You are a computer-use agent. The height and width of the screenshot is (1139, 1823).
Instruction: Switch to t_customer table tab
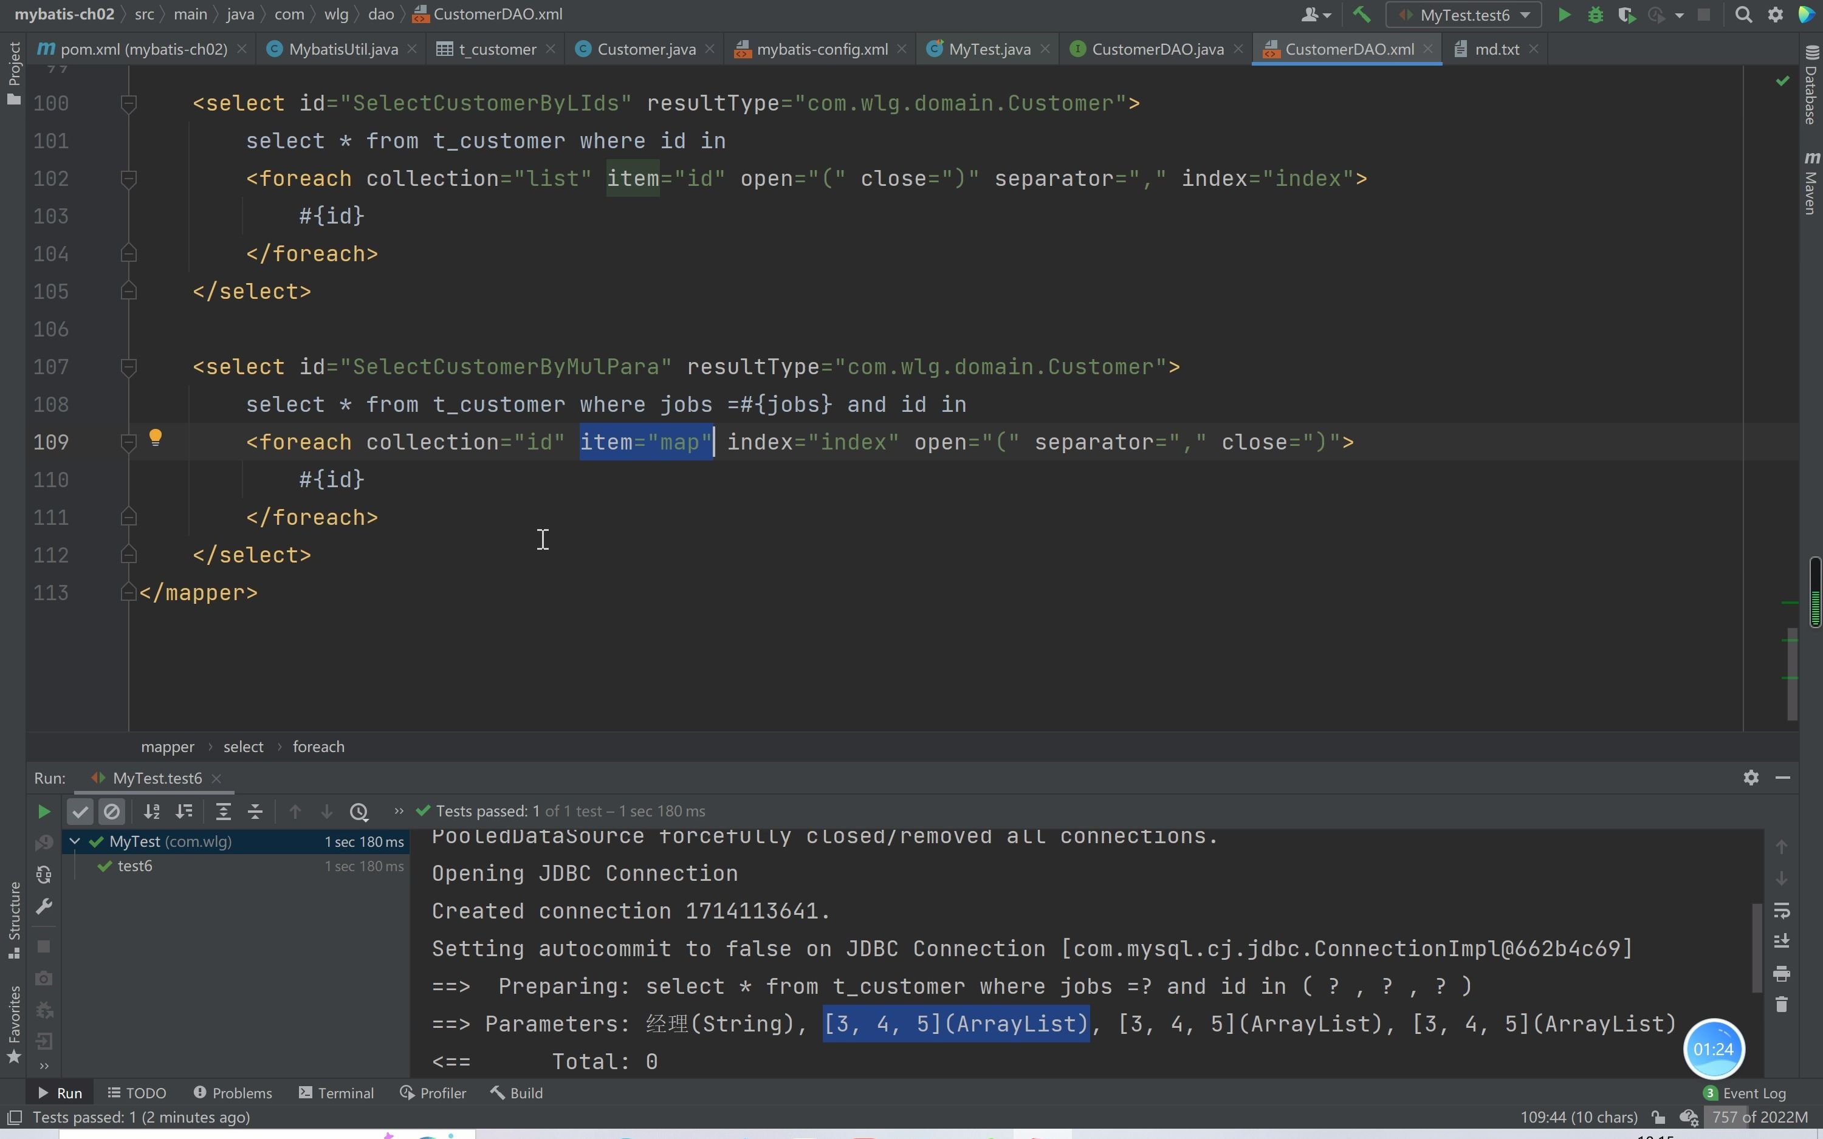coord(497,49)
